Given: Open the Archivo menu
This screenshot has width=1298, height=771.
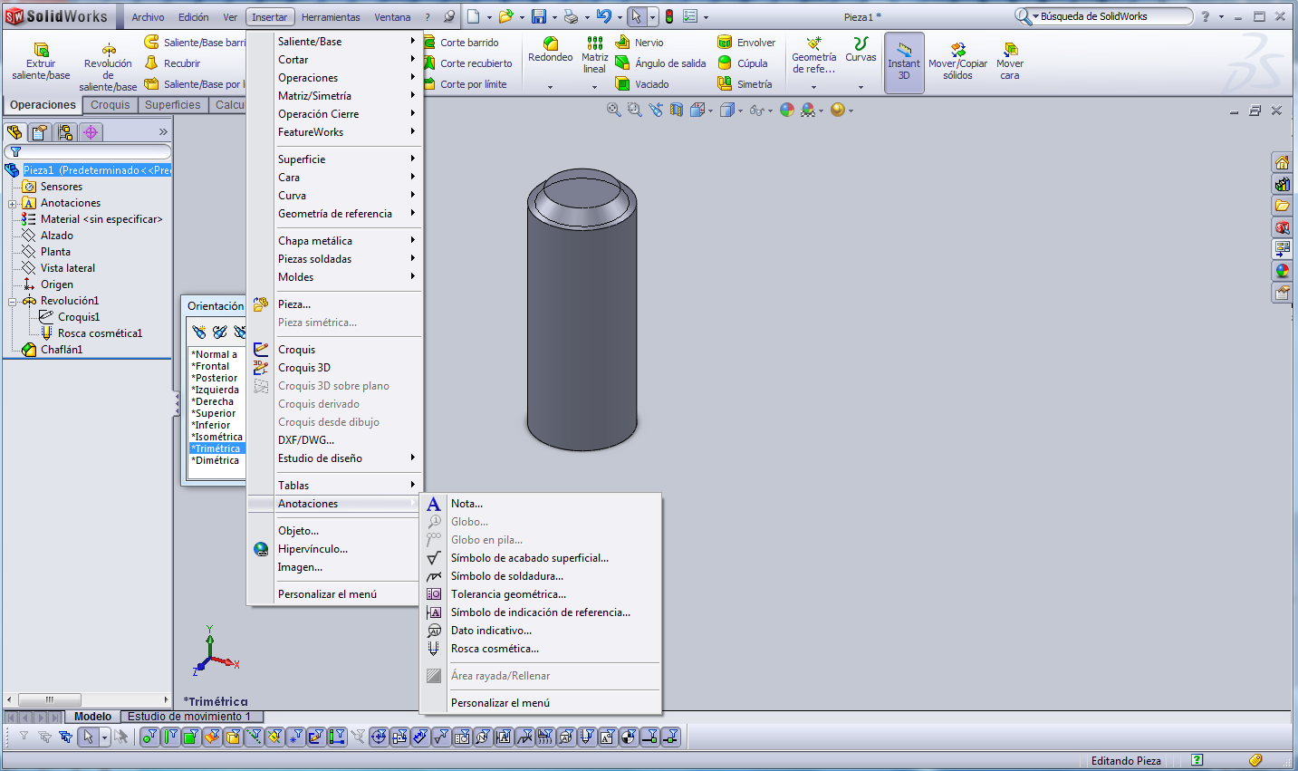Looking at the screenshot, I should tap(149, 16).
